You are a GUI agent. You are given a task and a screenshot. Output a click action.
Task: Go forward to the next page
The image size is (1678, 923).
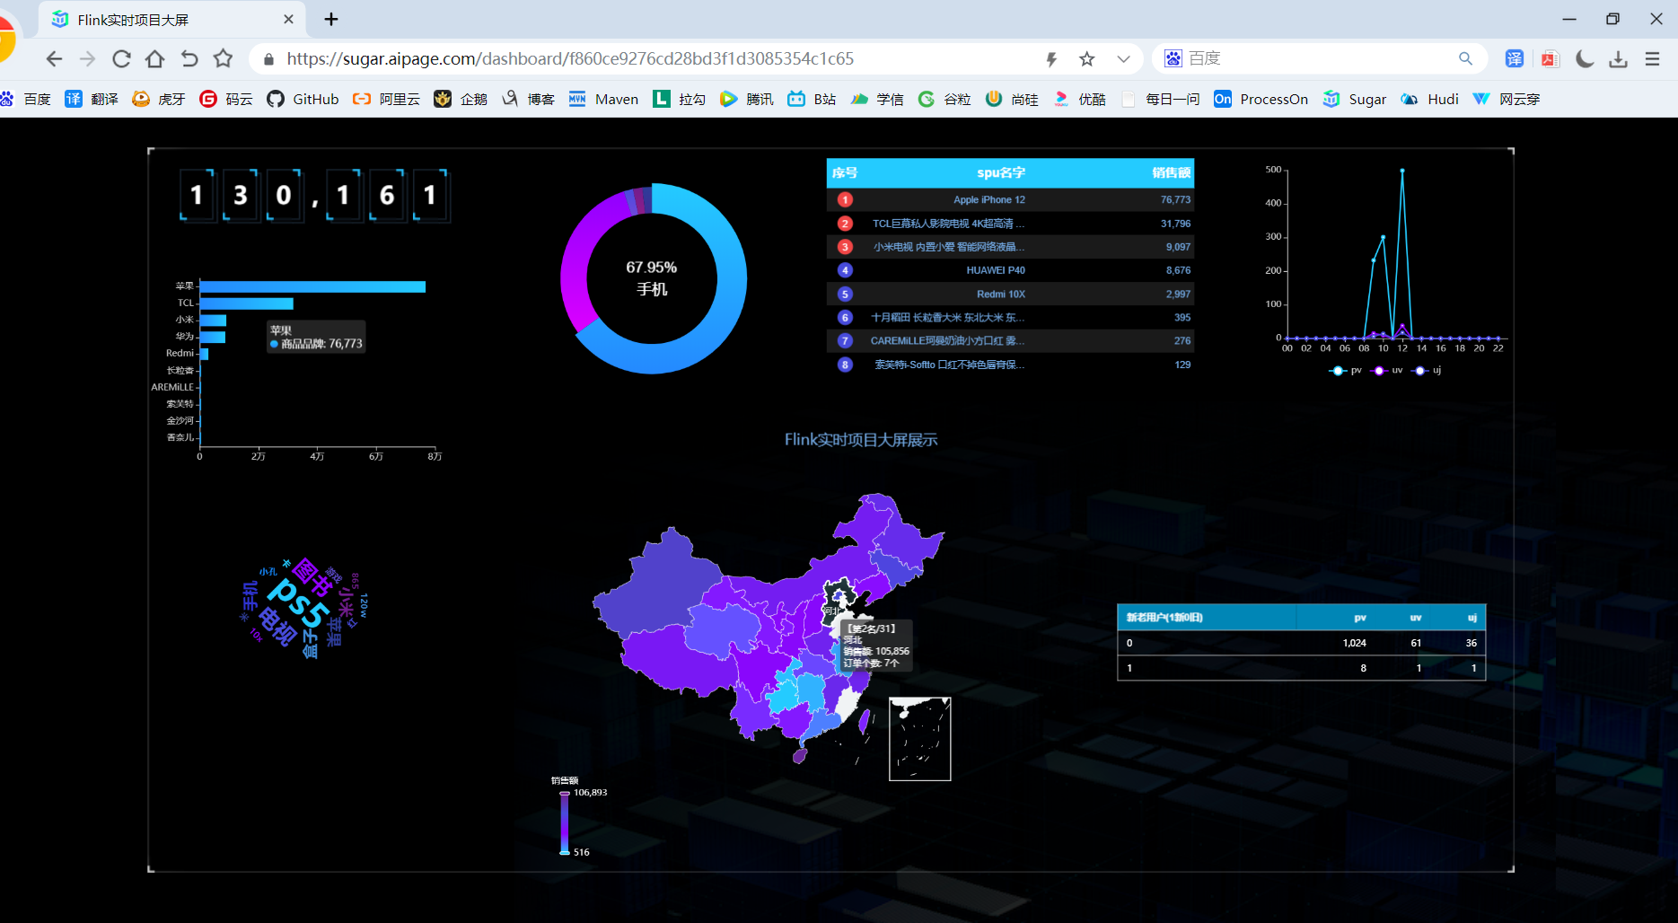click(x=87, y=59)
